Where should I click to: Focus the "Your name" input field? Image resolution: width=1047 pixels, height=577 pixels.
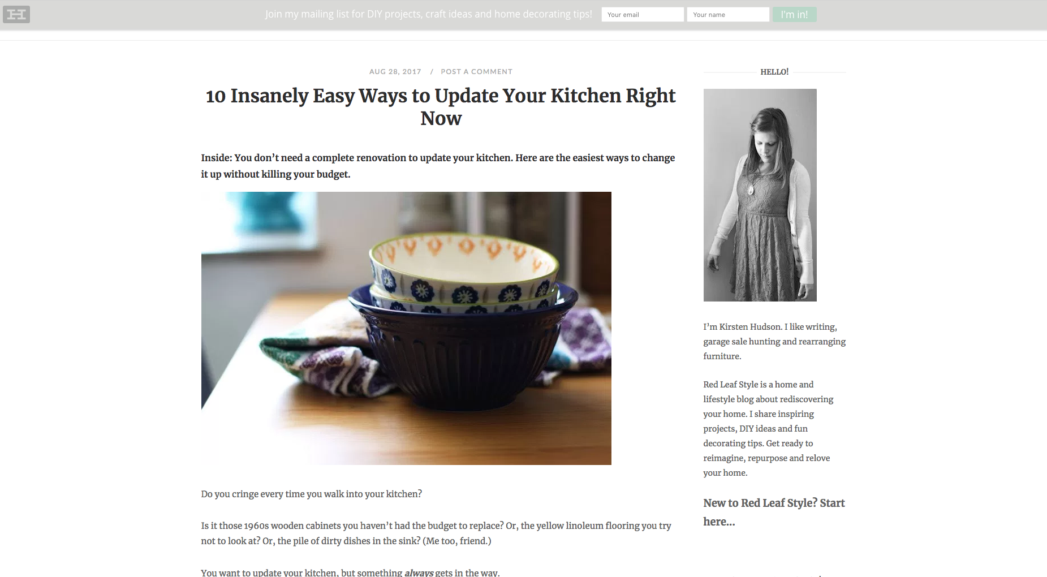coord(728,15)
